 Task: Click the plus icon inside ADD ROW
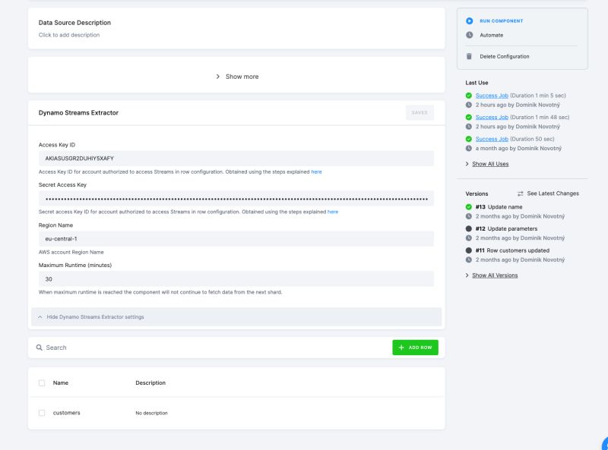pos(401,347)
